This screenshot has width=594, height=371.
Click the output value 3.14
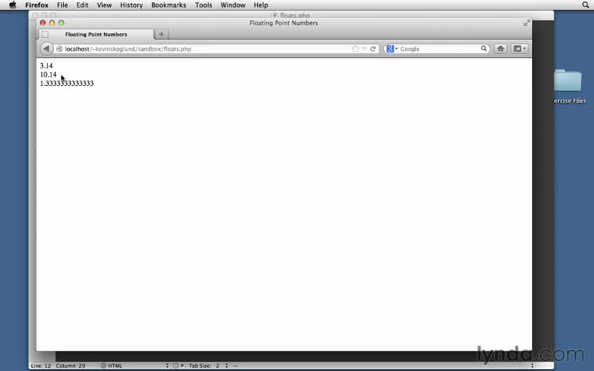[46, 66]
